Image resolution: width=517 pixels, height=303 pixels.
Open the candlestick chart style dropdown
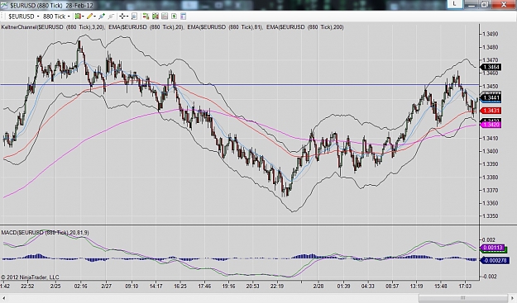coord(79,17)
